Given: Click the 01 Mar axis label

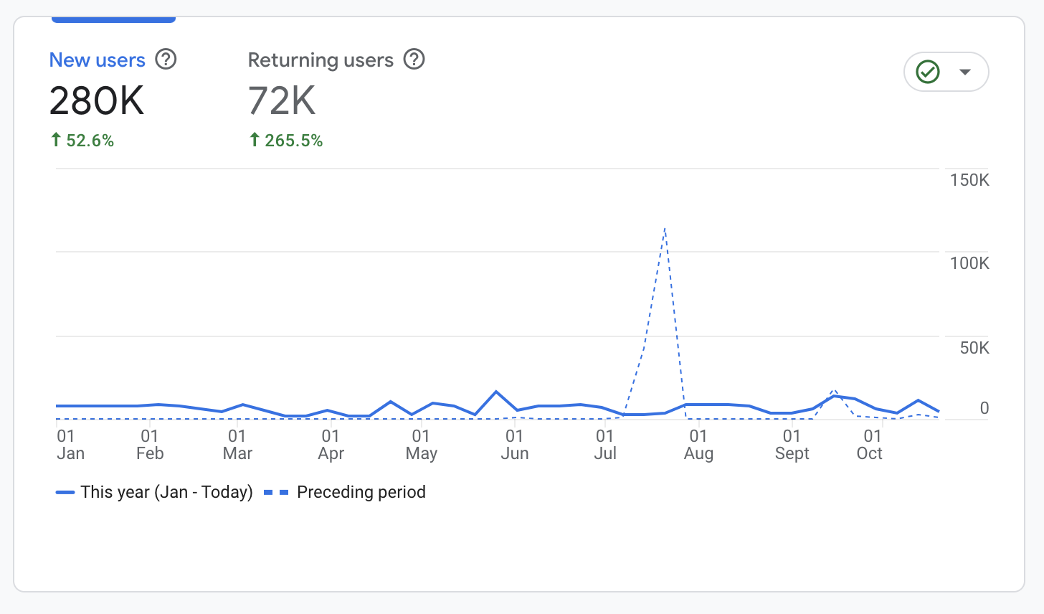Looking at the screenshot, I should coord(237,445).
